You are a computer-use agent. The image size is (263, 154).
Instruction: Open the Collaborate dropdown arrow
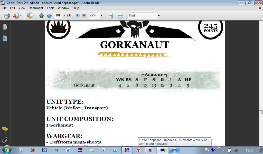click(21, 16)
